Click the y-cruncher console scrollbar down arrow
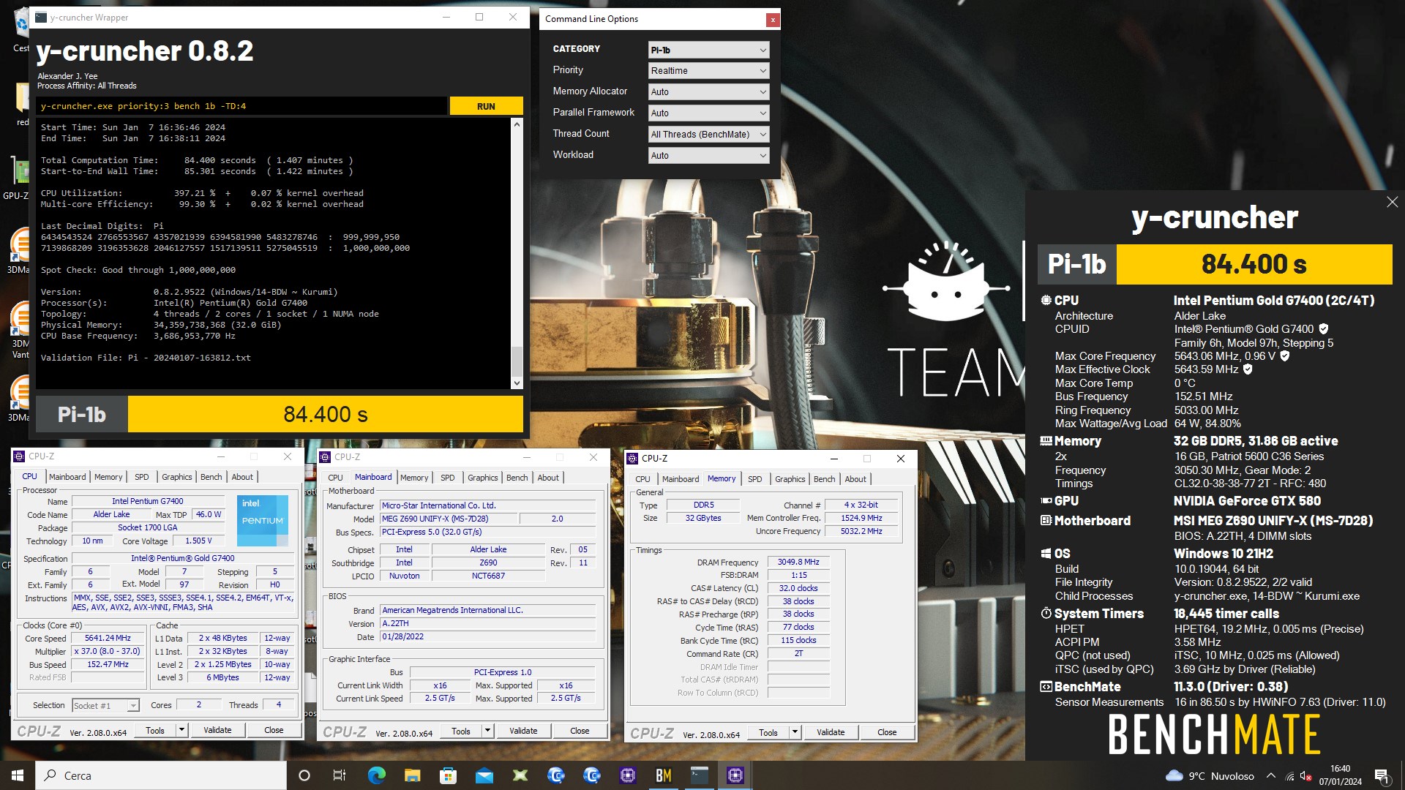Viewport: 1405px width, 790px height. 517,383
